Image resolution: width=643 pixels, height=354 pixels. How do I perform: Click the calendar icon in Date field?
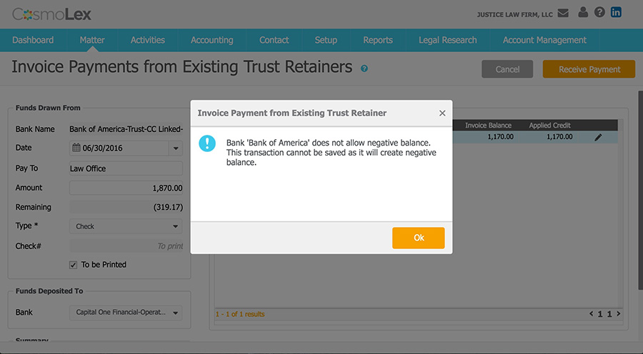(x=76, y=148)
